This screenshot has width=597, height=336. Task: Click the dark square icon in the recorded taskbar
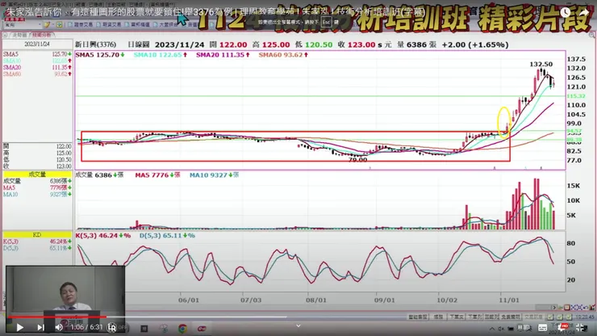[144, 329]
